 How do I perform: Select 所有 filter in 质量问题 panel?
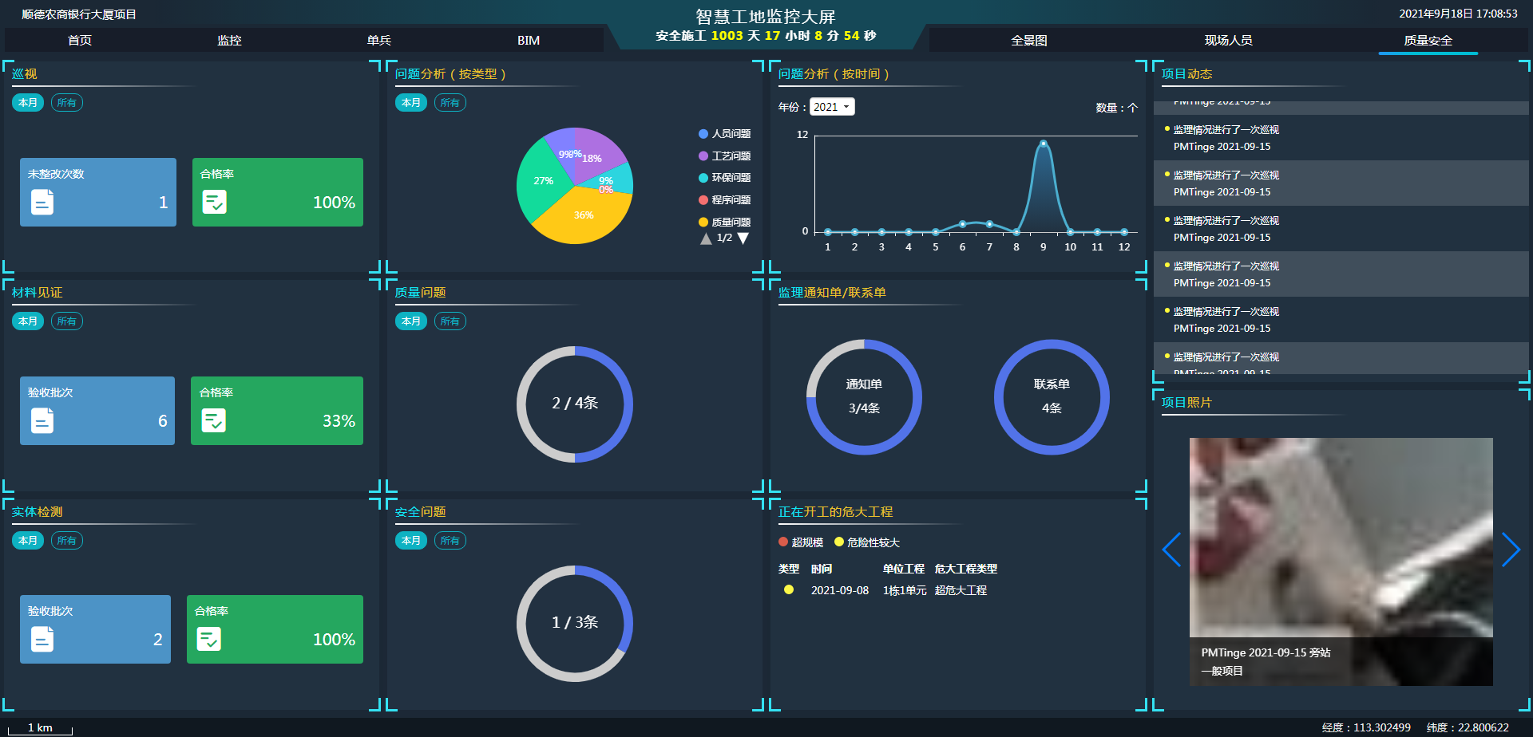click(450, 321)
